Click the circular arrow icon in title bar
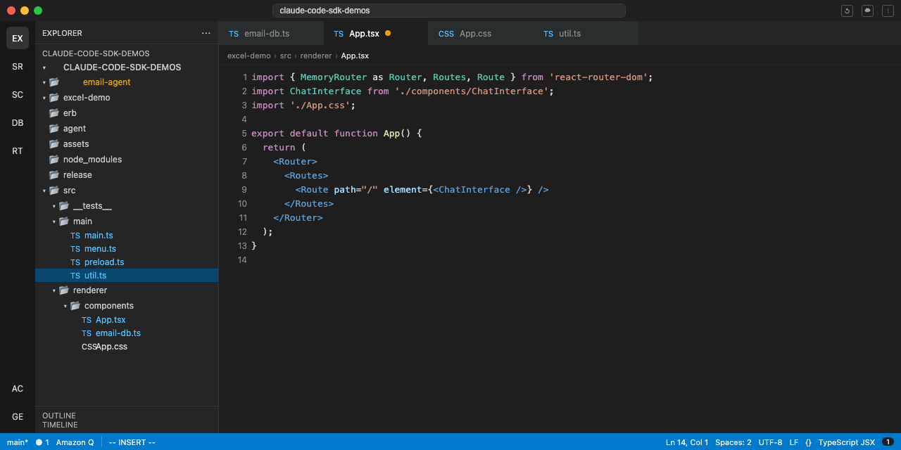Image resolution: width=901 pixels, height=450 pixels. (847, 11)
